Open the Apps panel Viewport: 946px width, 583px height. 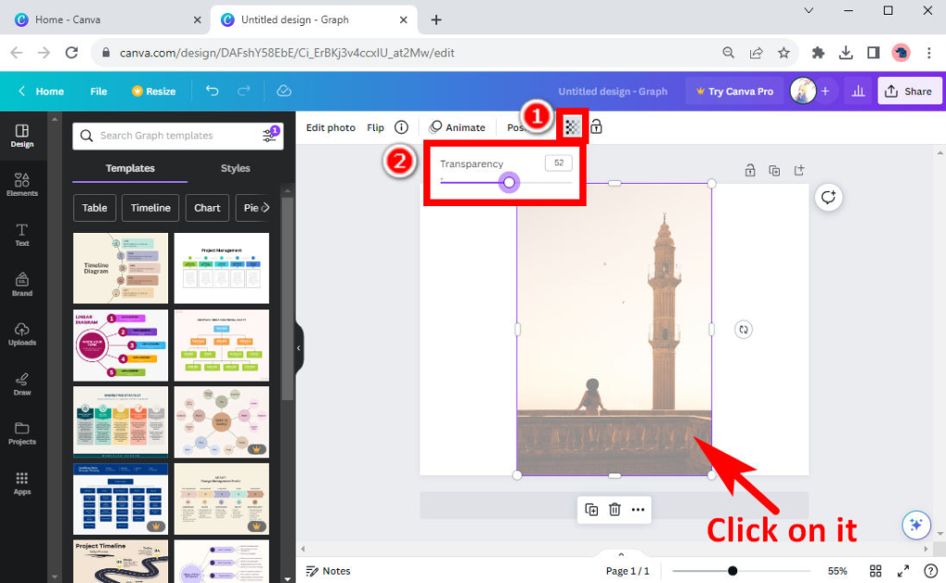22,482
